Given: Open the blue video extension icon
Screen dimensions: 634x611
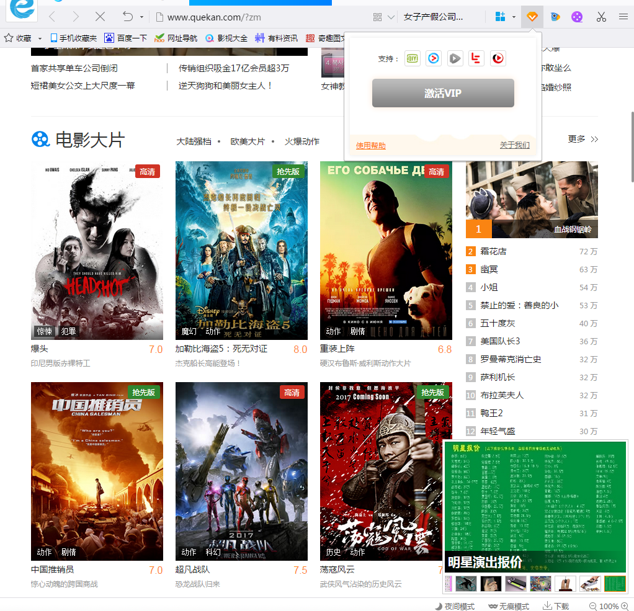Looking at the screenshot, I should [x=555, y=17].
